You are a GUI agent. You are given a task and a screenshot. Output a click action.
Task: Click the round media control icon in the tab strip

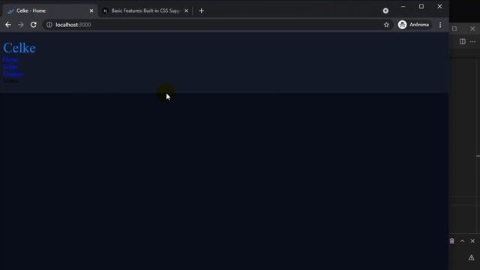pyautogui.click(x=385, y=11)
